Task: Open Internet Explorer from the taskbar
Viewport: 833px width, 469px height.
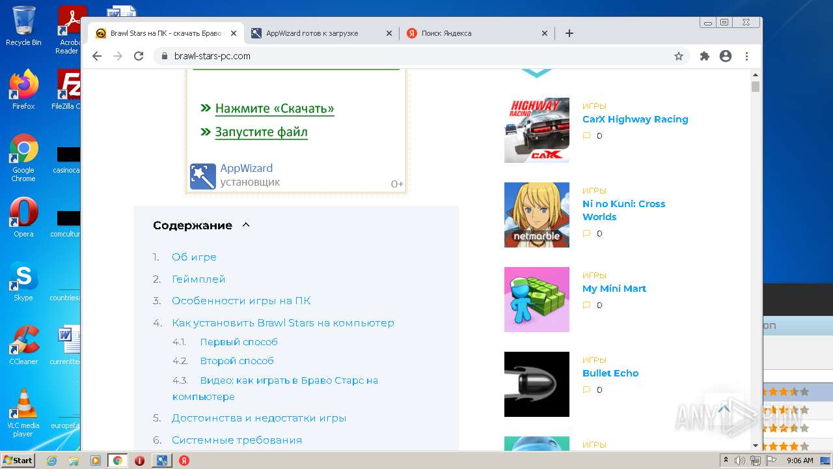Action: (51, 461)
